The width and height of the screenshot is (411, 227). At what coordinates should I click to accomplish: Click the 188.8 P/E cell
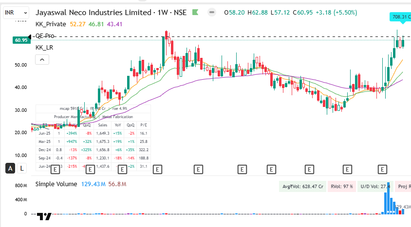coord(144,158)
